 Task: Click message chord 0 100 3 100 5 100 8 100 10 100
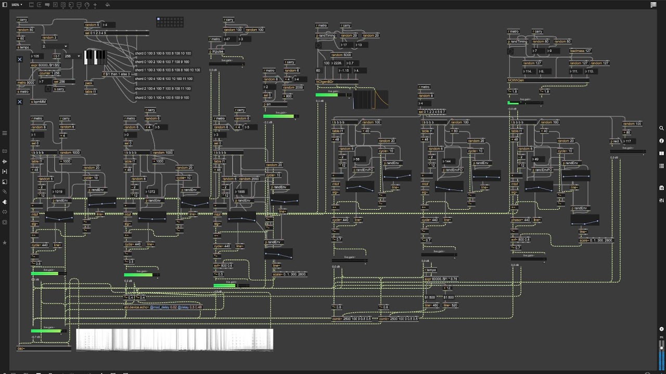(163, 53)
